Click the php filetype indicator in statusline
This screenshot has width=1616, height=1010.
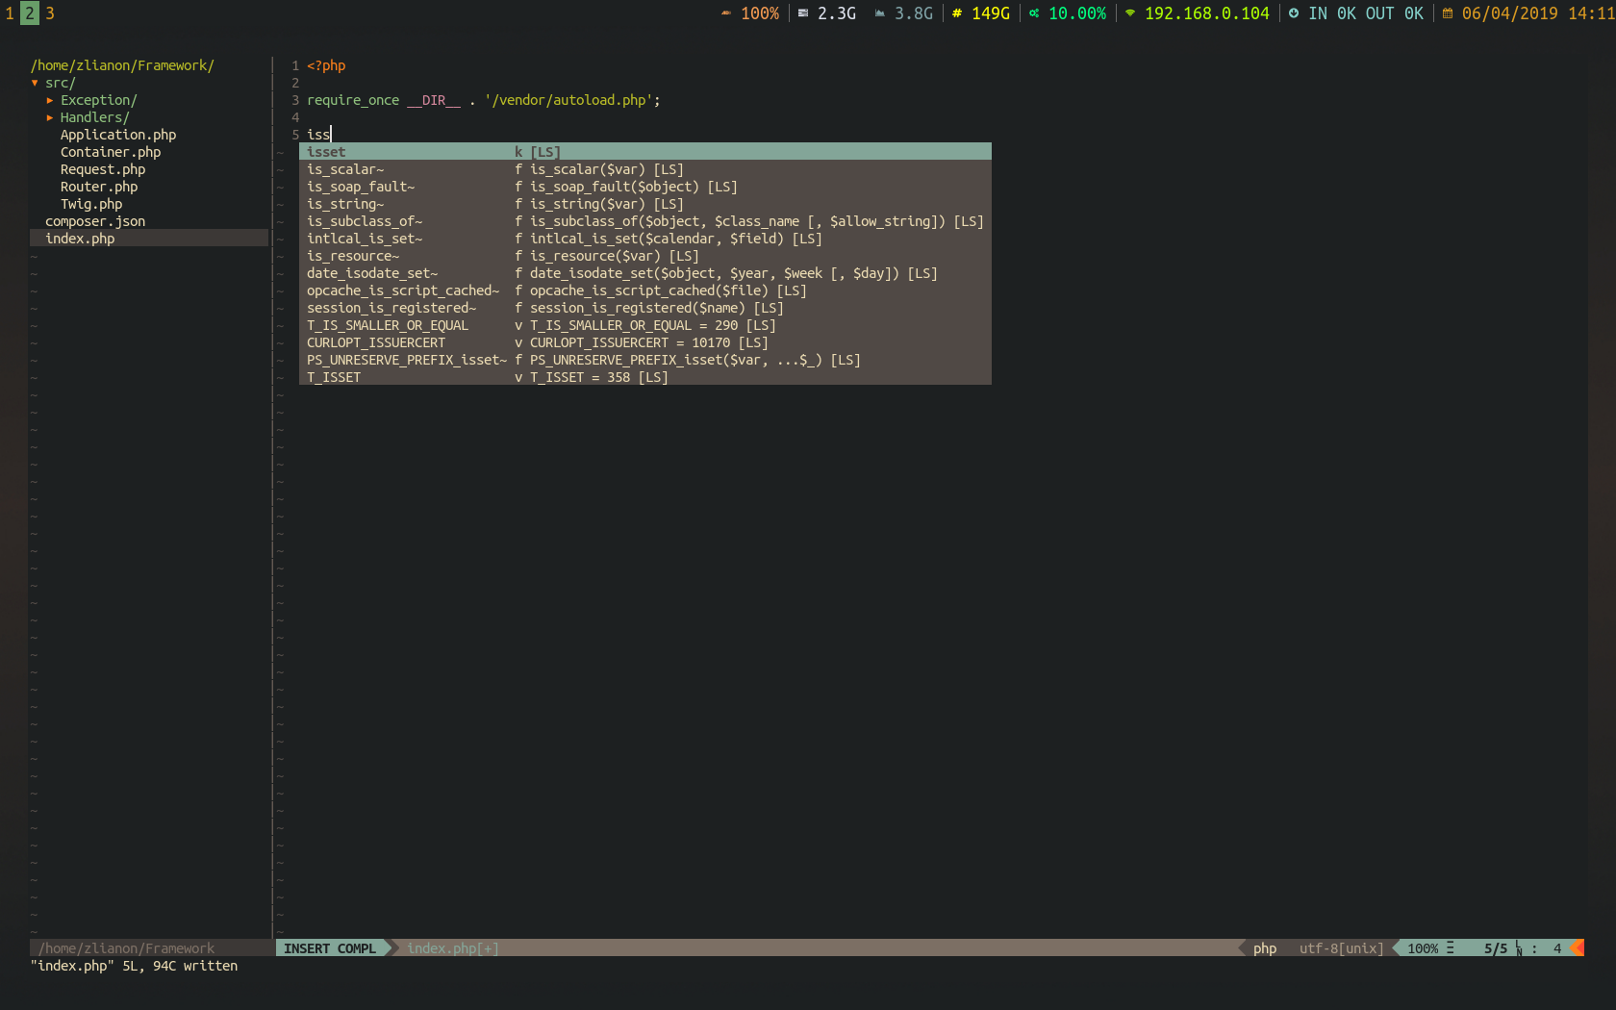[x=1264, y=947]
